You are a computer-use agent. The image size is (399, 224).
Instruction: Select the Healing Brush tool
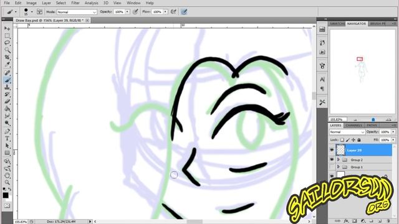pyautogui.click(x=7, y=73)
